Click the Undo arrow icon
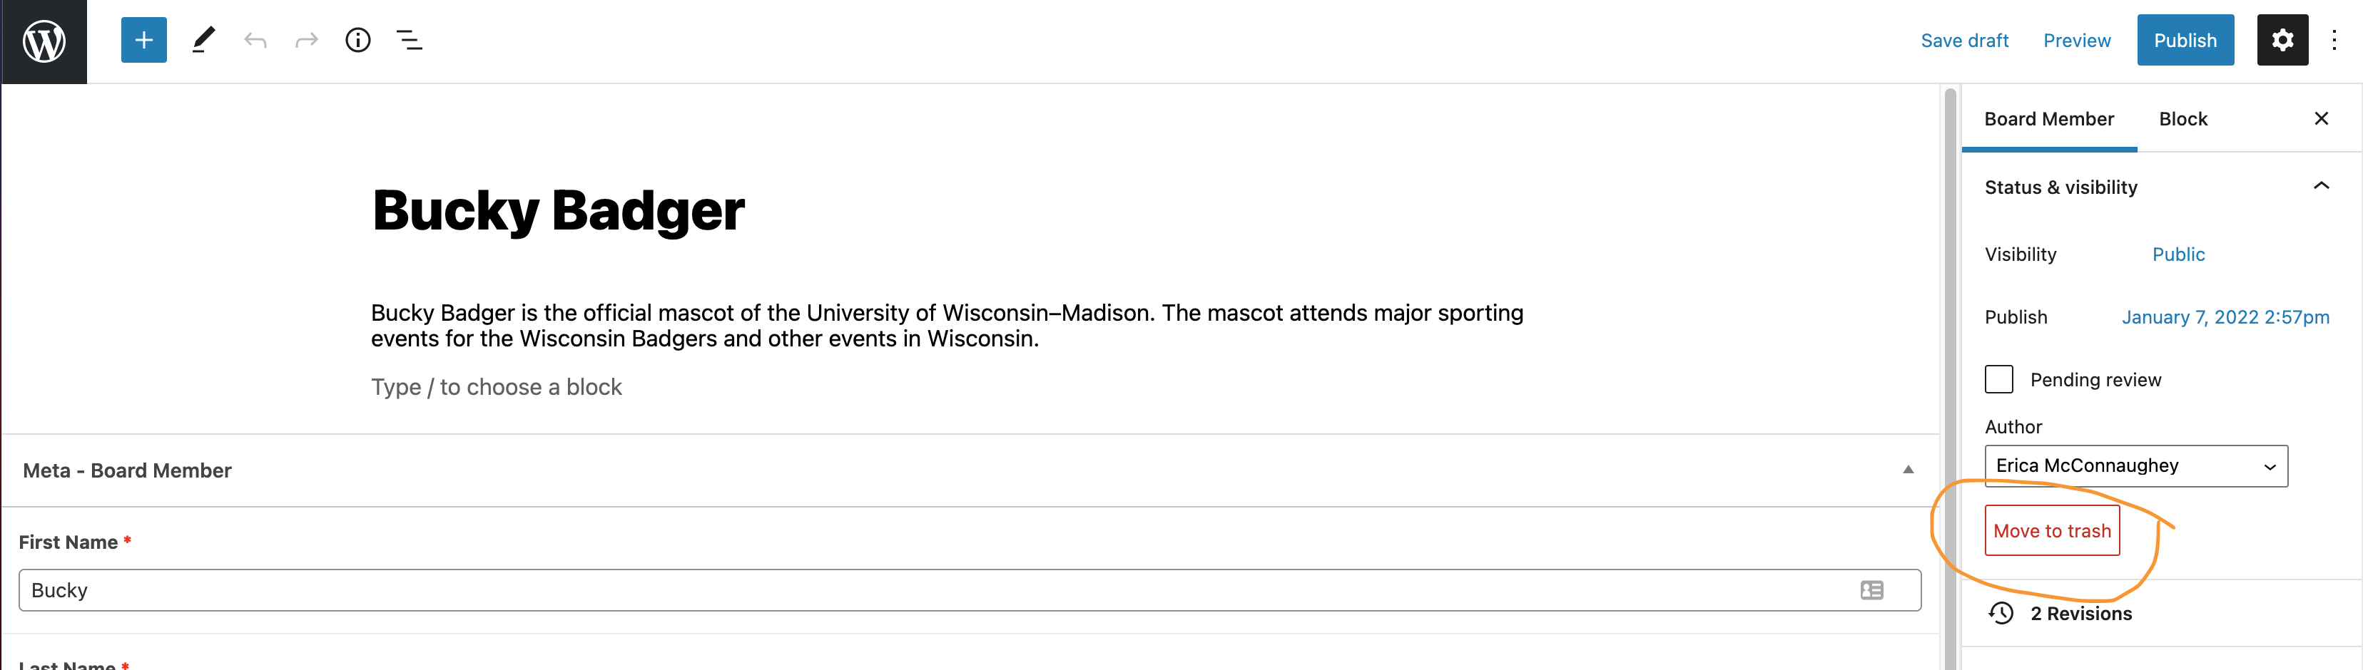The width and height of the screenshot is (2363, 670). [x=255, y=41]
